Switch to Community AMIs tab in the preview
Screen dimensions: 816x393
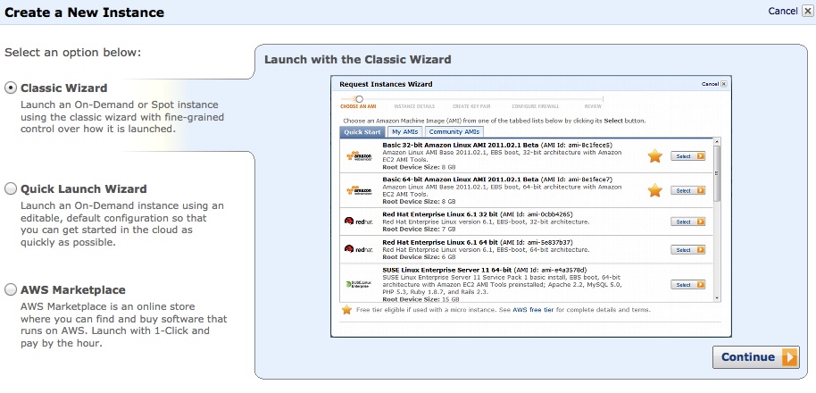point(454,131)
